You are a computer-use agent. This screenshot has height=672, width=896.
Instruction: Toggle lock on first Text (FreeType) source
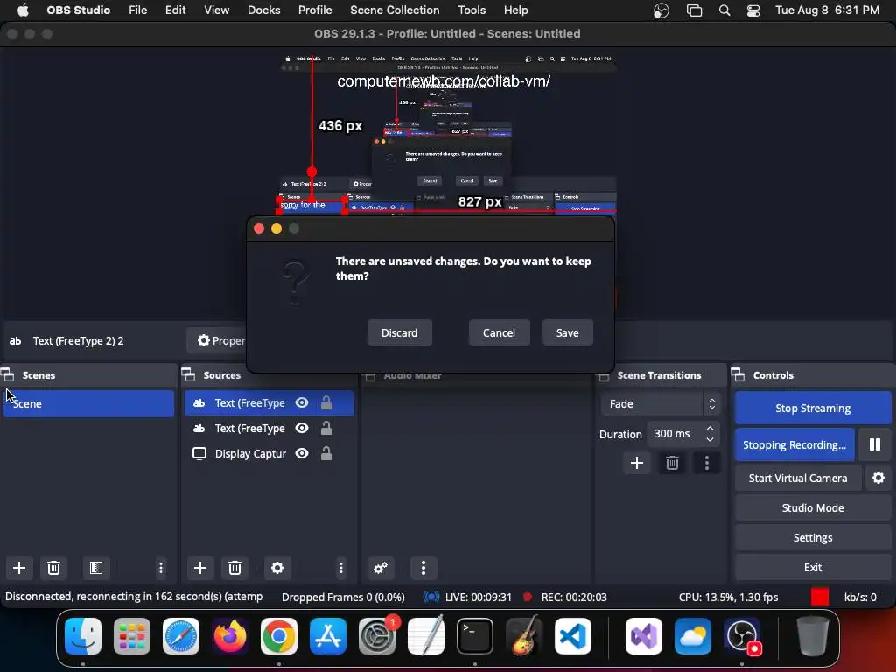[x=326, y=402]
